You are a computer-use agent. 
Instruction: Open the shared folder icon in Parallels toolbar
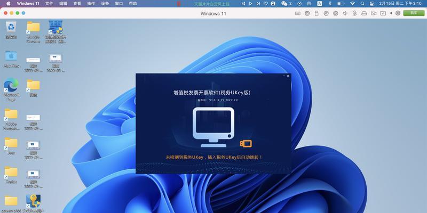coord(383,13)
